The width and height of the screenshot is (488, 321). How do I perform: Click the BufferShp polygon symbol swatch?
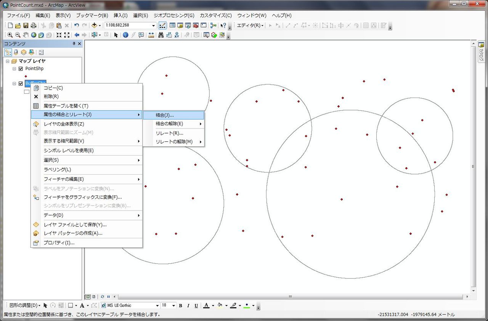pos(27,91)
